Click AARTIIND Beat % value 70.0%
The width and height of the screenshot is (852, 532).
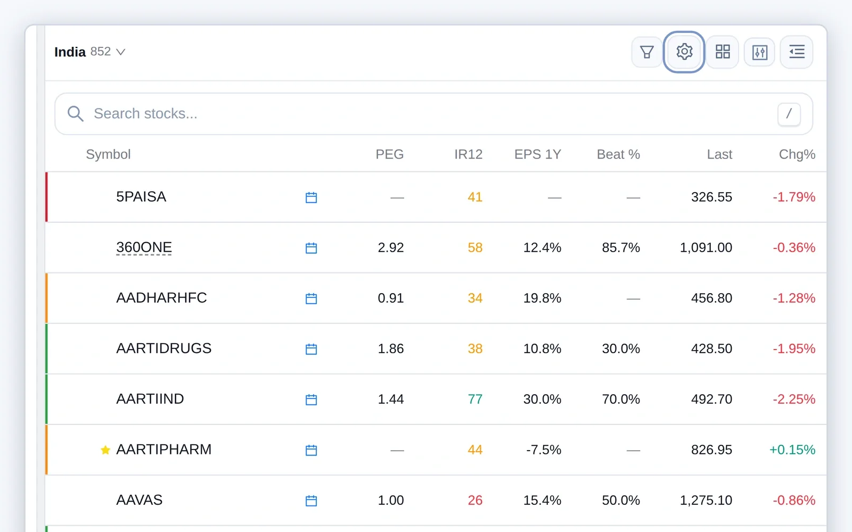click(621, 400)
